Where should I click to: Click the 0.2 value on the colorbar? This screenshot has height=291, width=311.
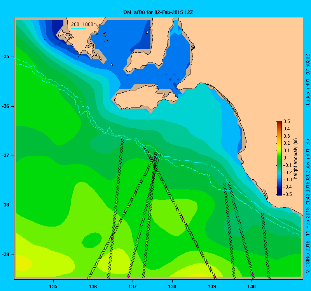pyautogui.click(x=287, y=143)
